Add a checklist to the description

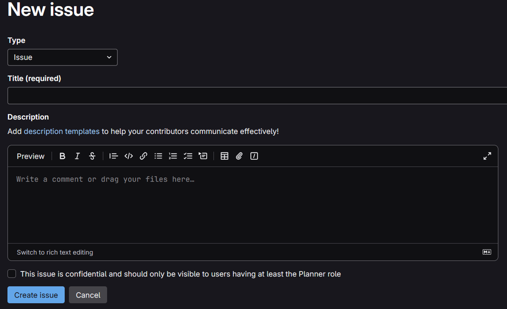pos(188,156)
